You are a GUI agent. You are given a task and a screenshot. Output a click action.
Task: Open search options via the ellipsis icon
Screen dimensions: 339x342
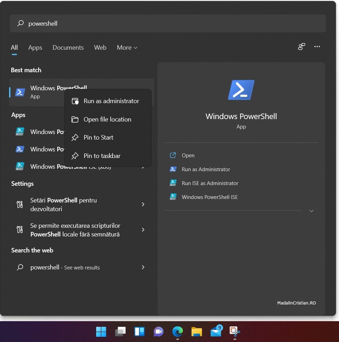[x=317, y=46]
